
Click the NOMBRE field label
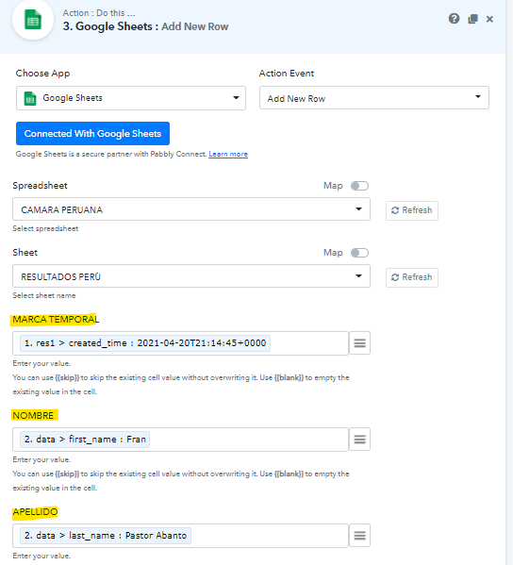click(33, 416)
